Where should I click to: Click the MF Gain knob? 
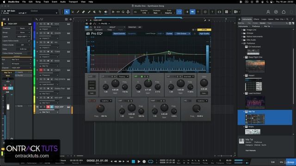click(x=148, y=83)
